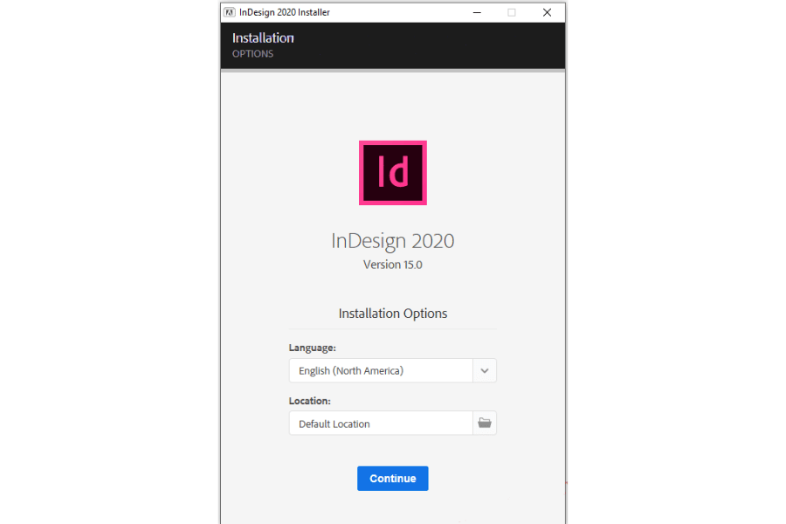This screenshot has width=786, height=524.
Task: Click the Adobe icon in title bar
Action: [x=229, y=12]
